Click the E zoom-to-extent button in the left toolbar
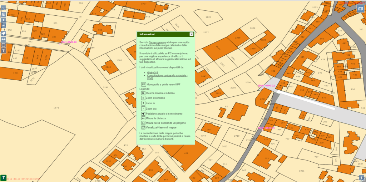This screenshot has width=366, height=182. [x=4, y=14]
